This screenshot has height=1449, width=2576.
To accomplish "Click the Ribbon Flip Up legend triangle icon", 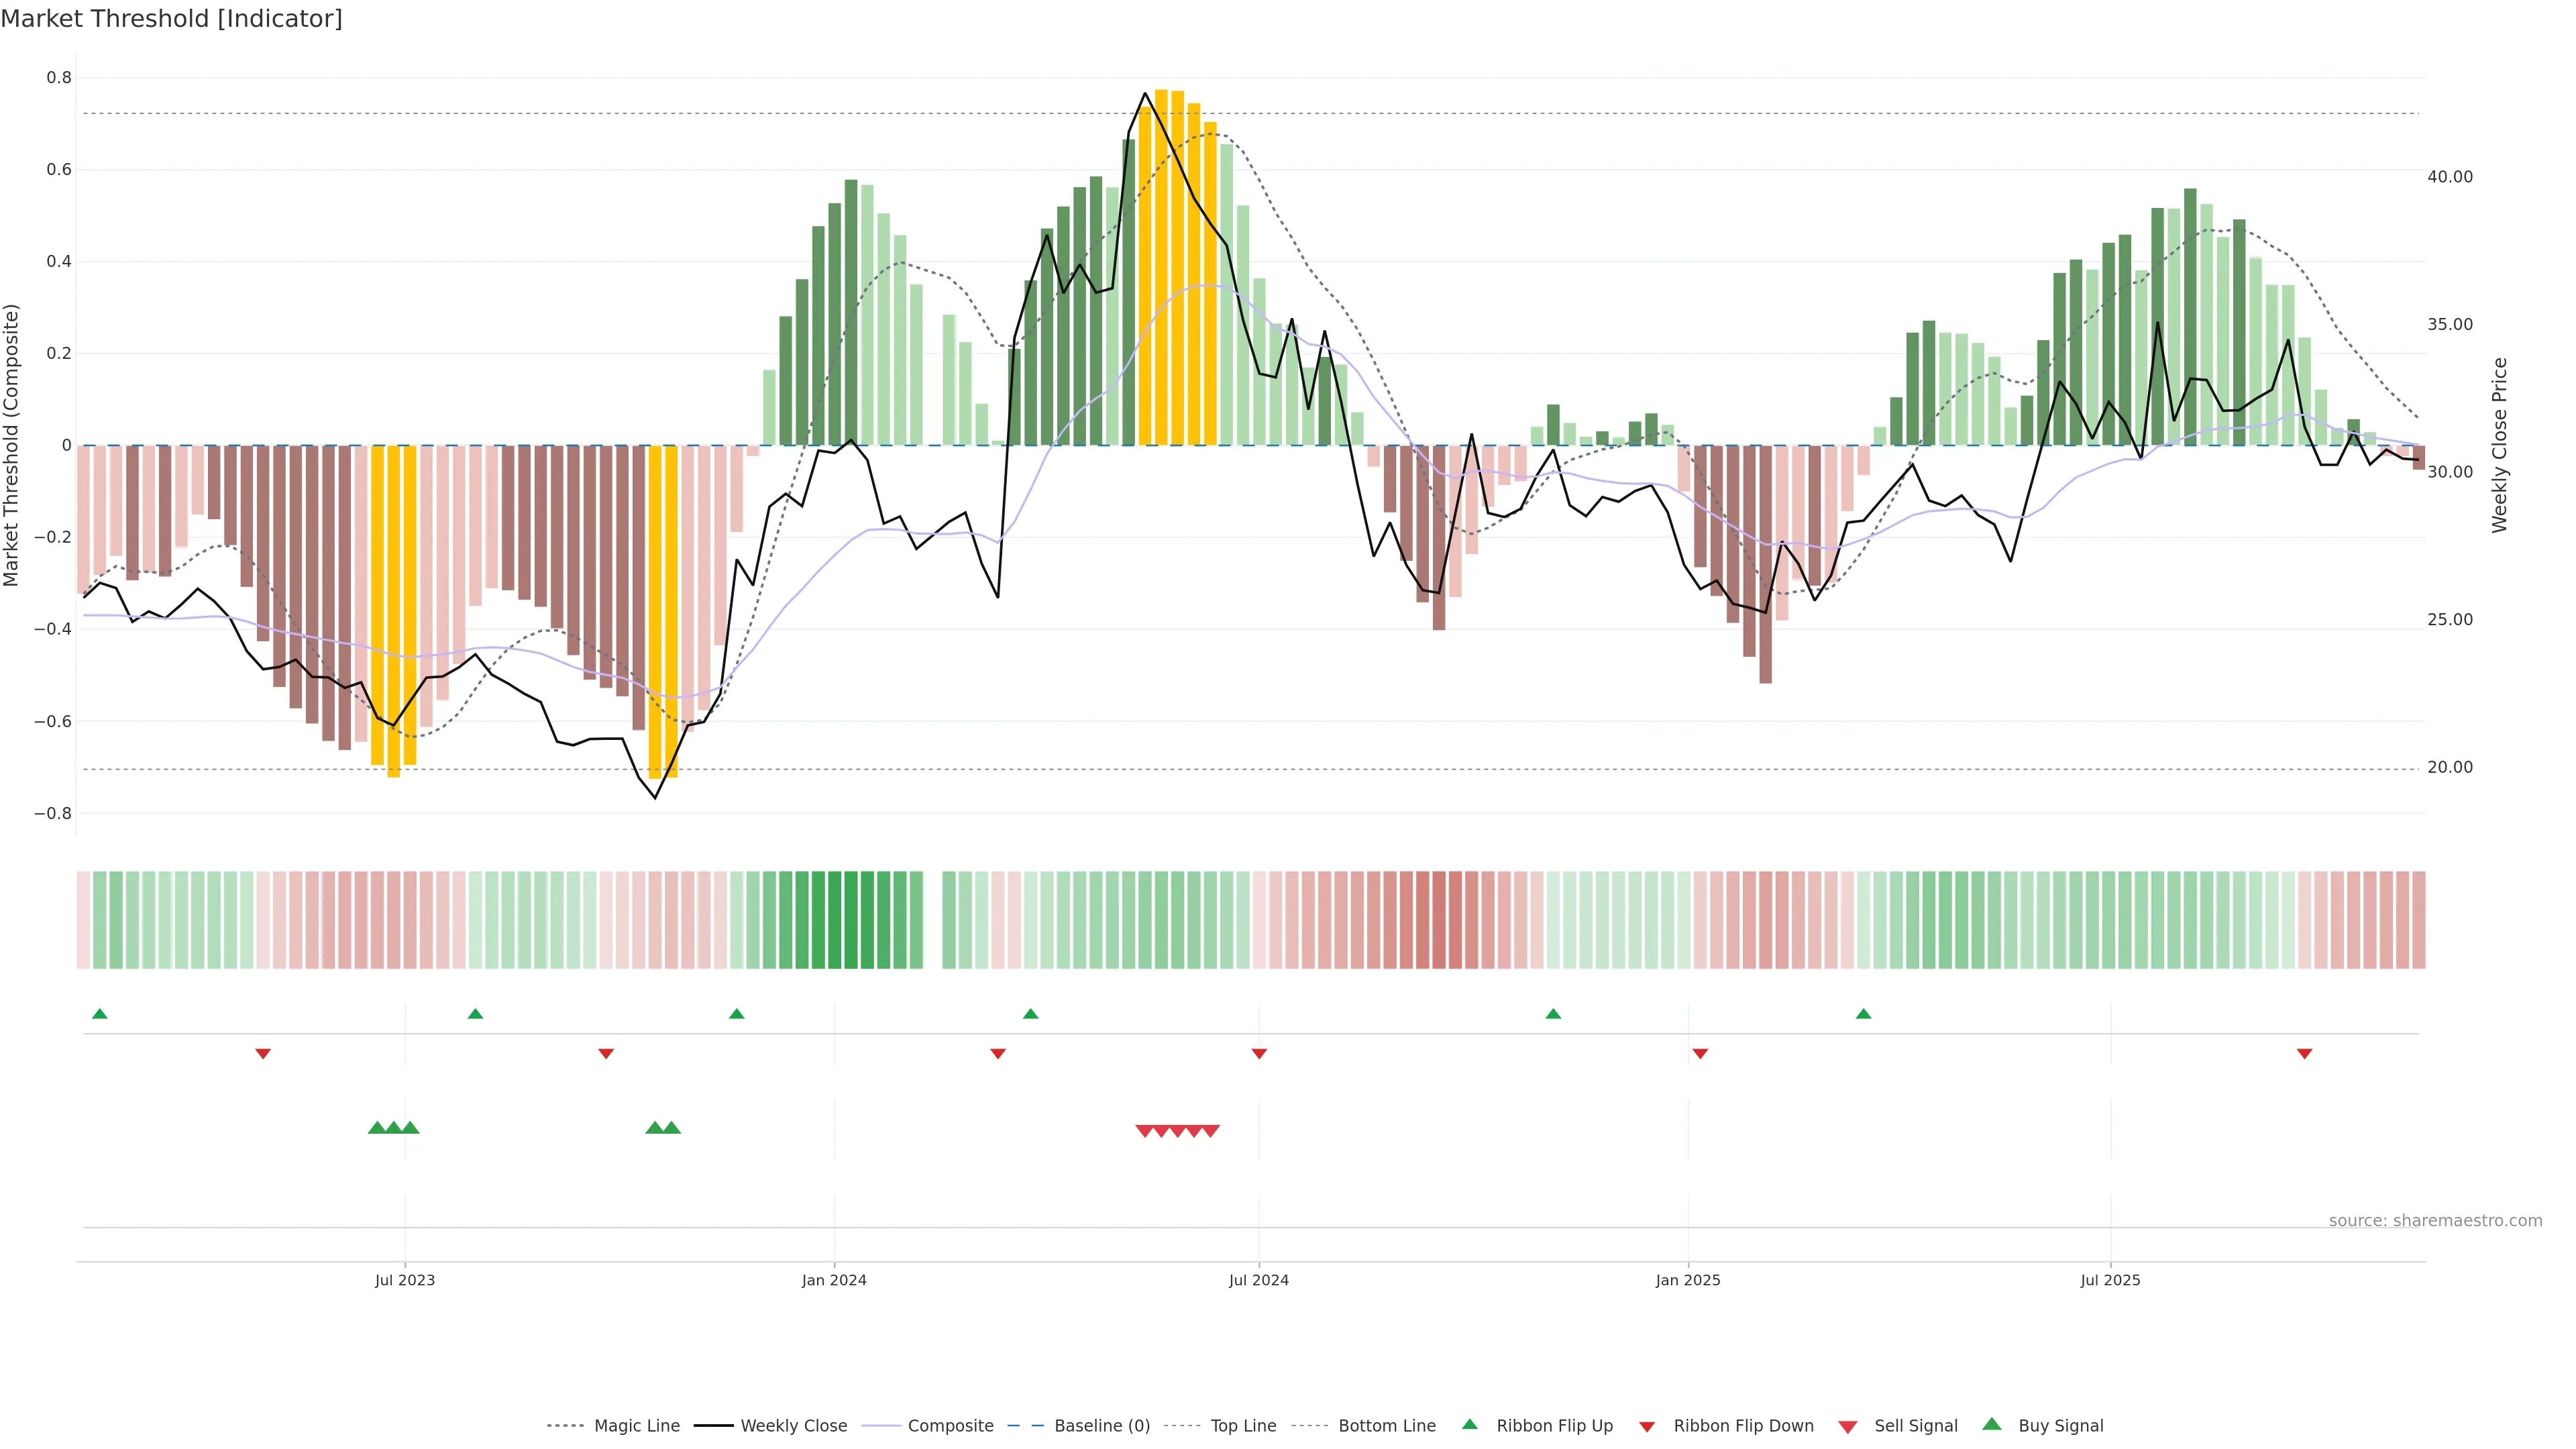I will (1469, 1424).
